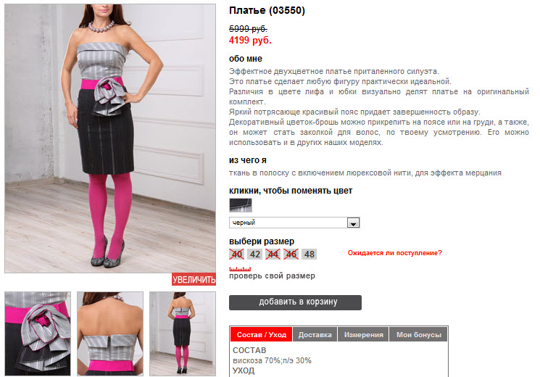Select crossed-out size 46
The height and width of the screenshot is (377, 540).
coord(291,254)
